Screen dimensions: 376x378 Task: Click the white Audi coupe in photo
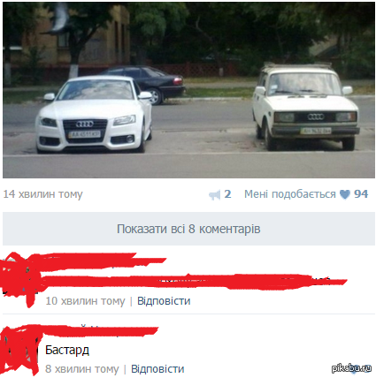point(94,114)
